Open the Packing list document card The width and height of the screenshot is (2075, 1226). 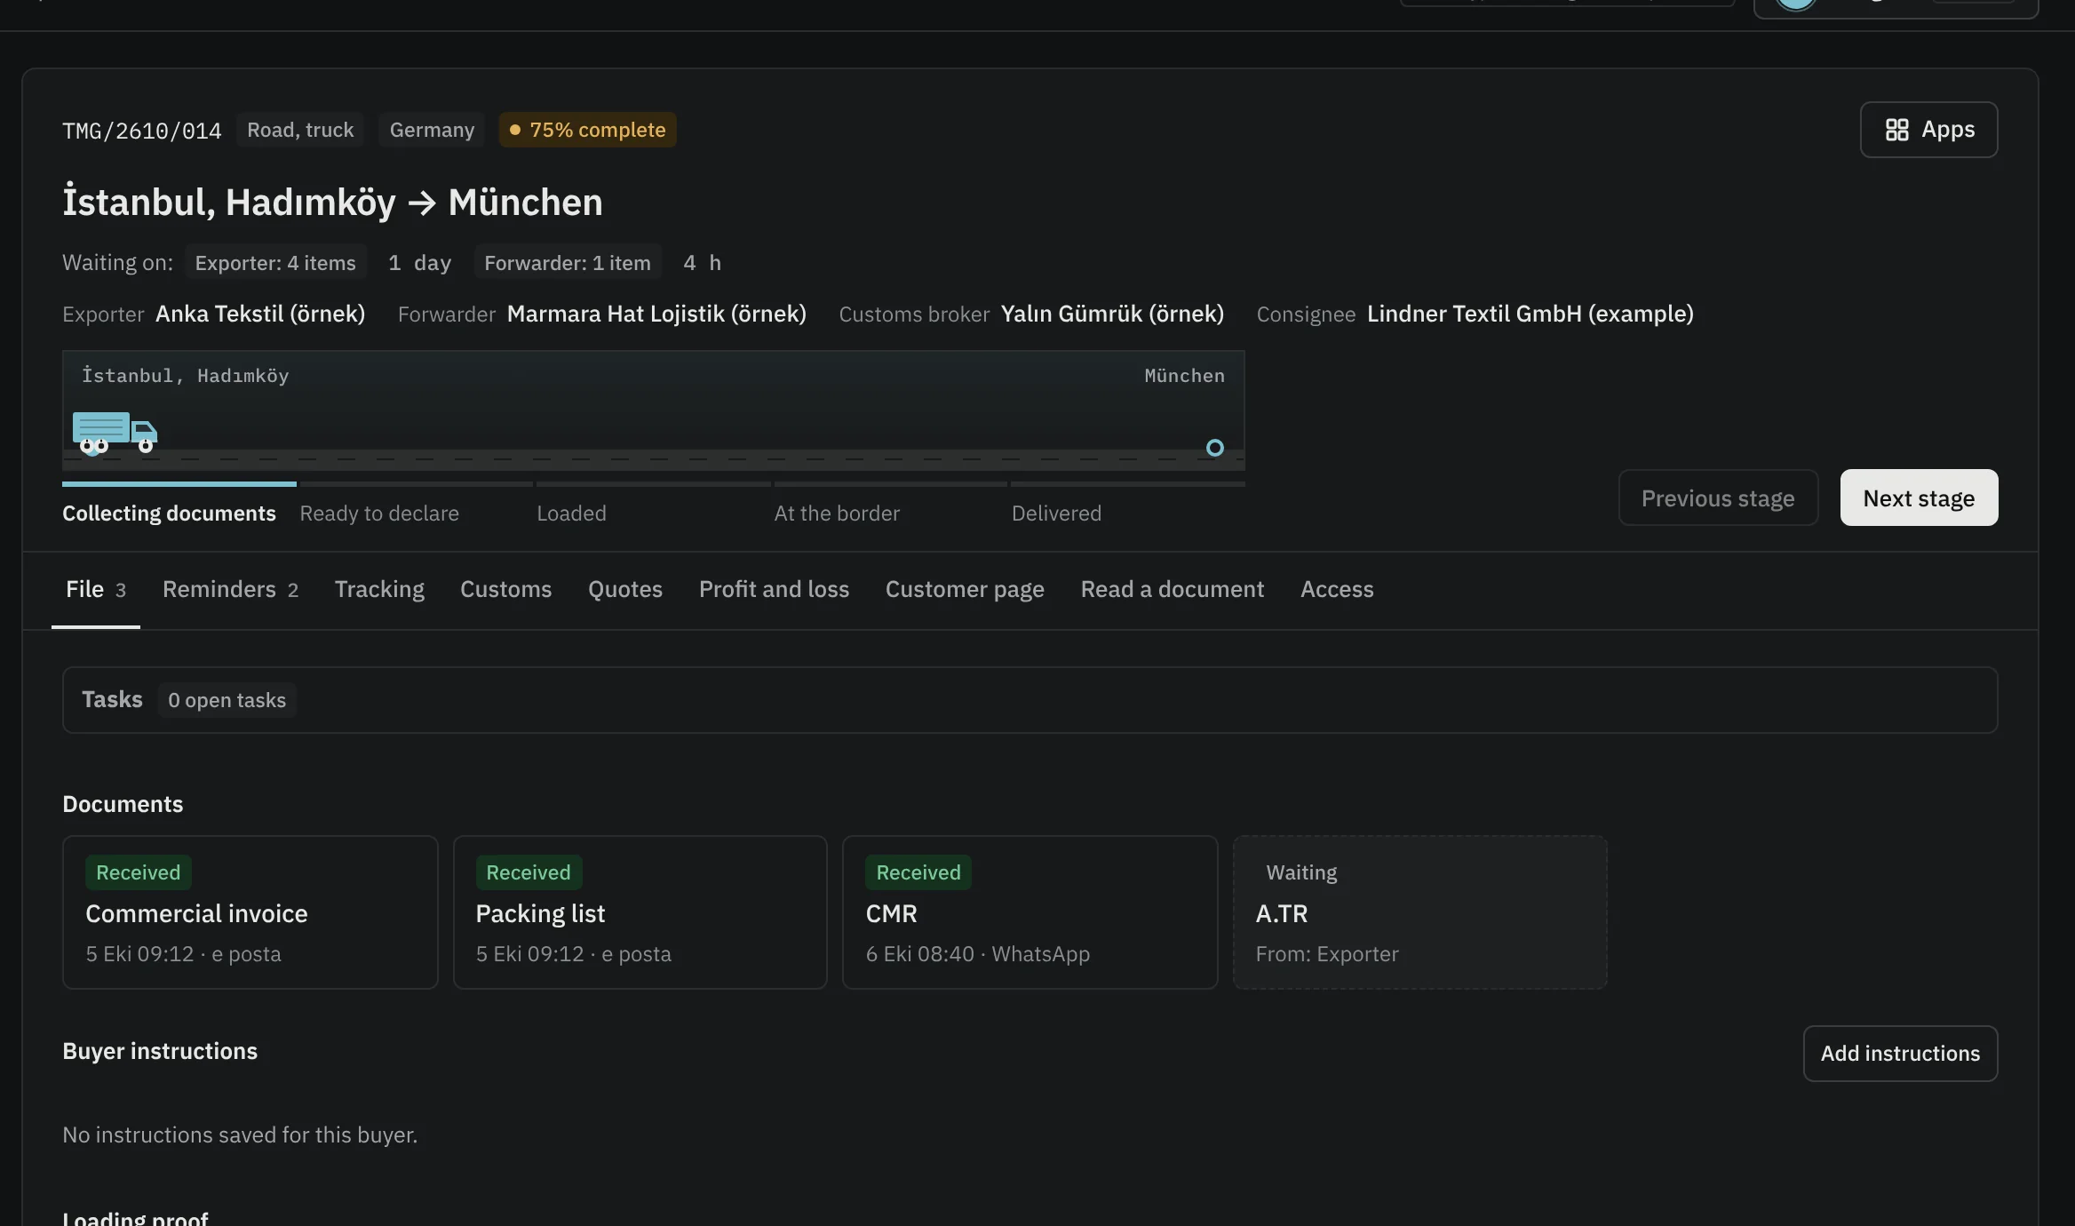point(640,912)
